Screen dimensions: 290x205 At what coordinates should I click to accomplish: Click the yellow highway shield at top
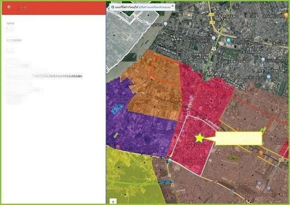tap(211, 15)
